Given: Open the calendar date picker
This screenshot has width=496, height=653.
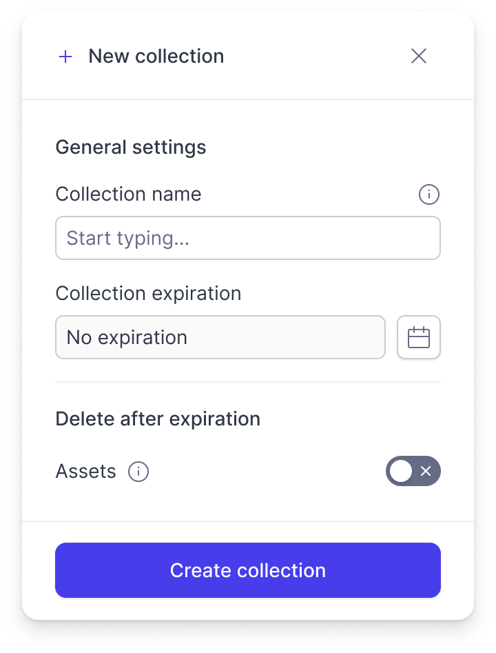Looking at the screenshot, I should pos(419,337).
